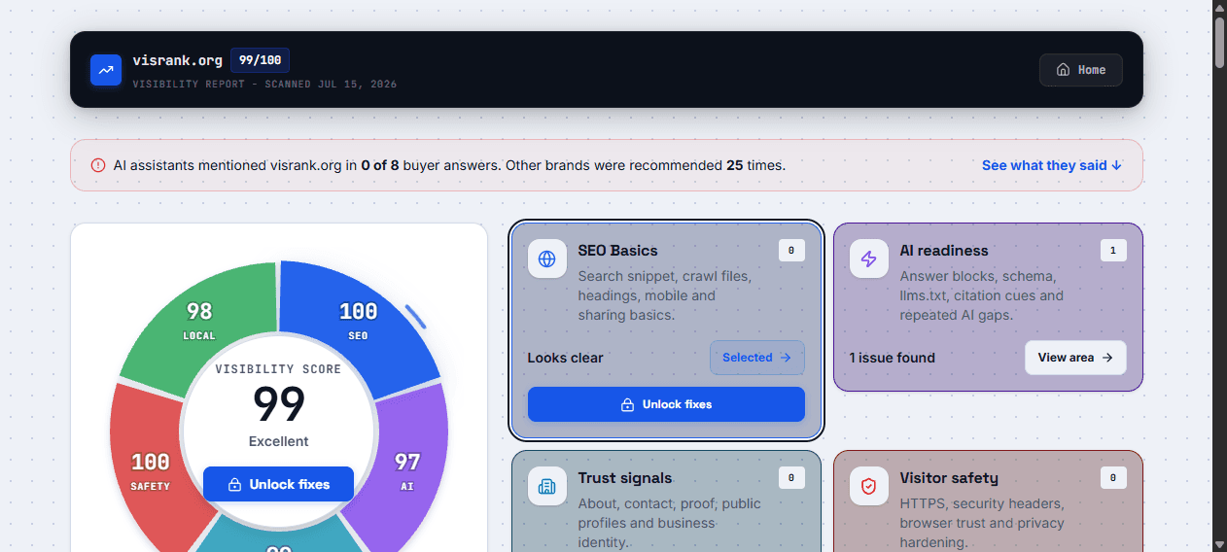The image size is (1227, 552).
Task: Click the Trust signals card heading
Action: click(x=624, y=477)
